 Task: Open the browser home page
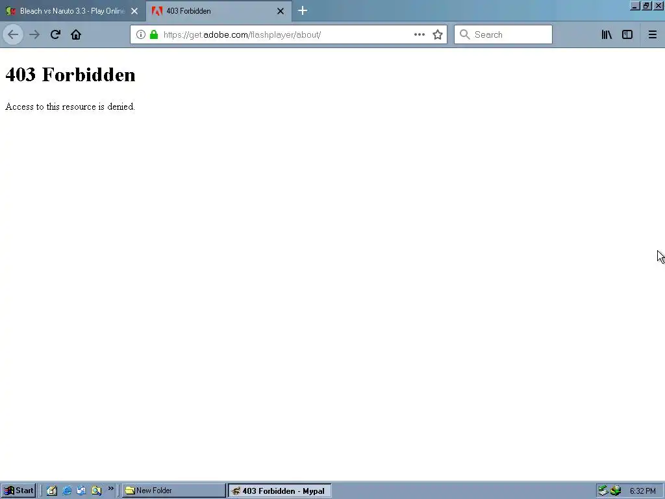coord(76,34)
